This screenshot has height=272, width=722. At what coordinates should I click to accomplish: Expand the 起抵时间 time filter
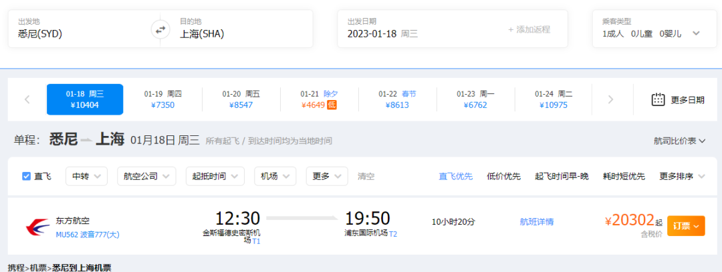[x=215, y=176]
